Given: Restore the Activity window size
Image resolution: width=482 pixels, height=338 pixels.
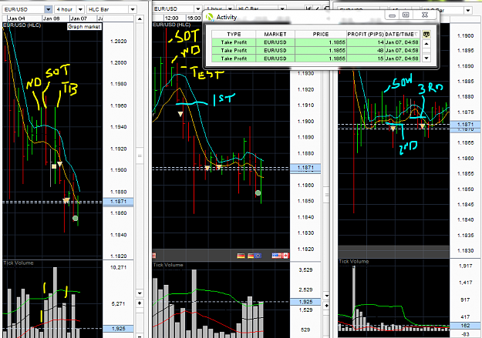Looking at the screenshot, I should tap(406, 15).
